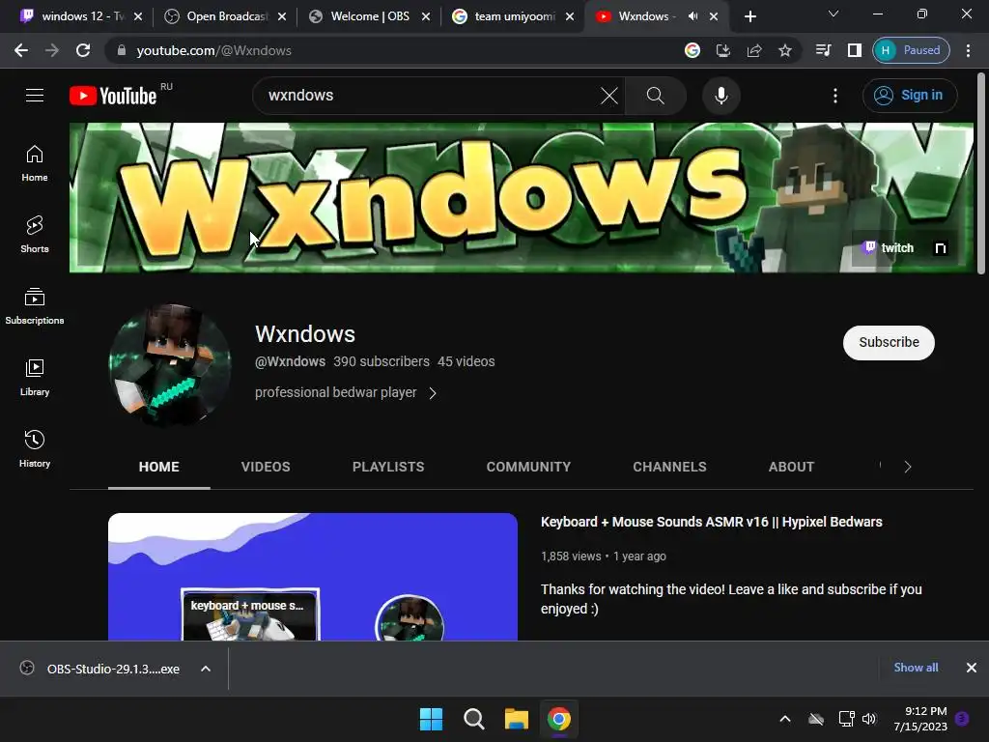Viewport: 989px width, 742px height.
Task: Bookmark this page with the star
Action: [x=784, y=50]
